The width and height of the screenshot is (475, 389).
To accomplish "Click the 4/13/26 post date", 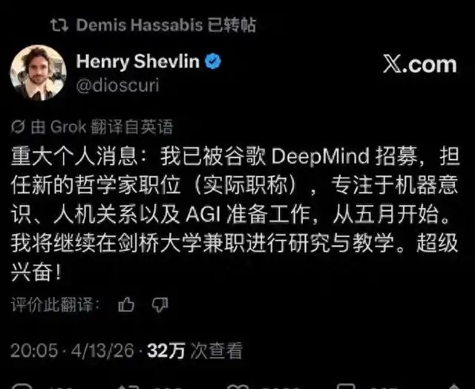I will [x=102, y=351].
